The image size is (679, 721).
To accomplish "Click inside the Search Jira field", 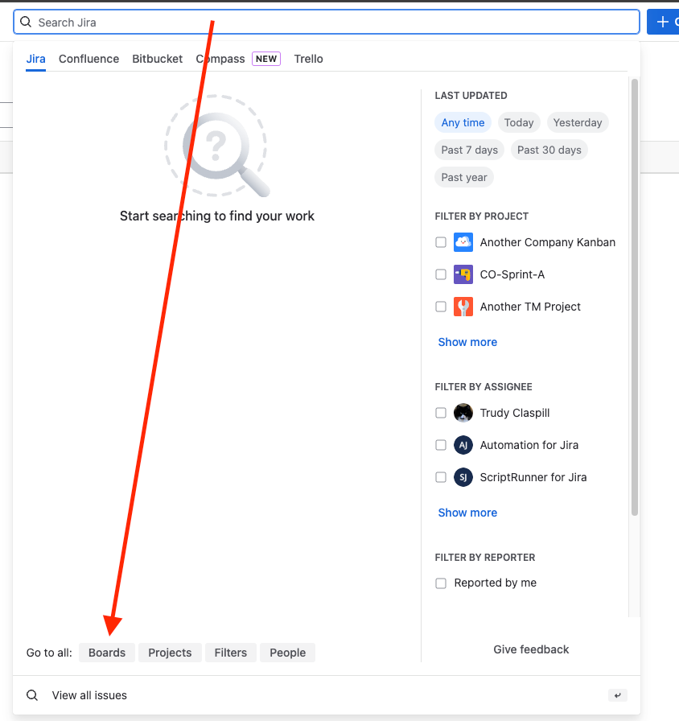I will click(x=327, y=22).
